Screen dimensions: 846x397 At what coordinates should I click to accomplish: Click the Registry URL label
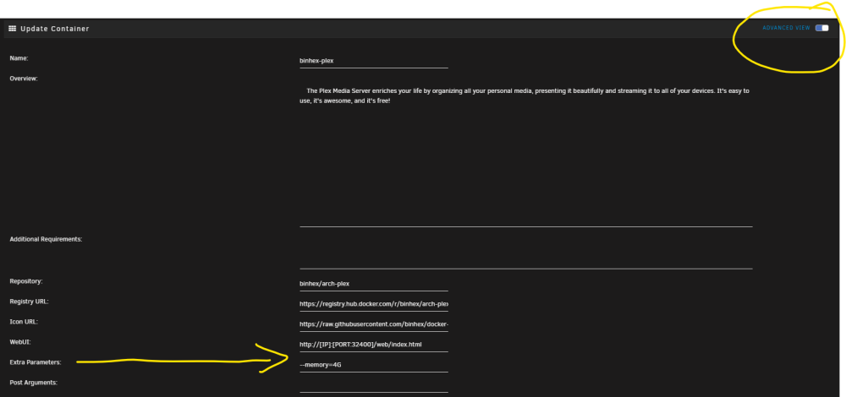click(x=29, y=302)
